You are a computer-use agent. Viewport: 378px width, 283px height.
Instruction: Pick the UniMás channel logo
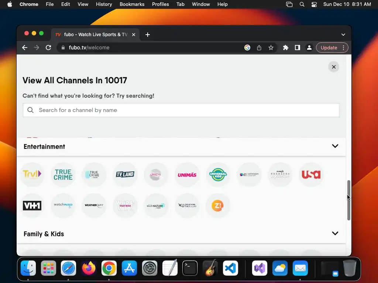pyautogui.click(x=187, y=174)
